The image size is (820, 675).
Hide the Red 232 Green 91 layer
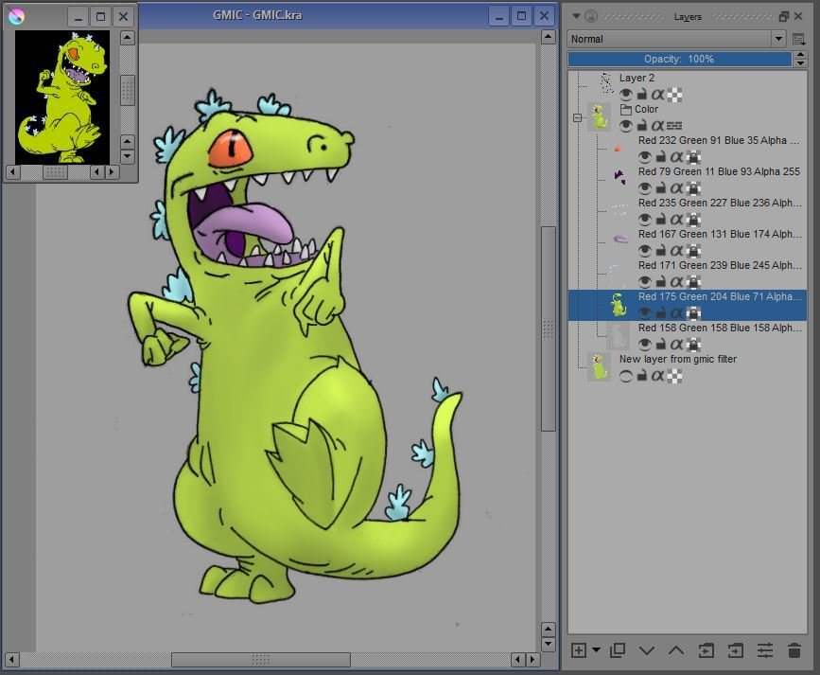[645, 156]
